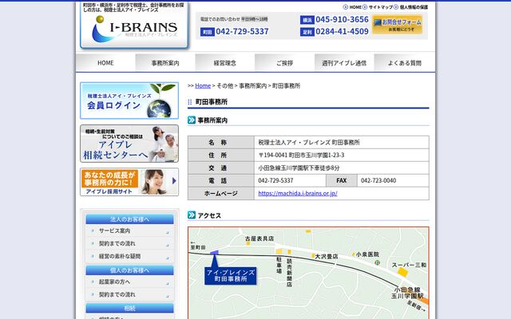The width and height of the screenshot is (511, 319).
Task: Click the アクセス section arrow icon
Action: (x=192, y=215)
